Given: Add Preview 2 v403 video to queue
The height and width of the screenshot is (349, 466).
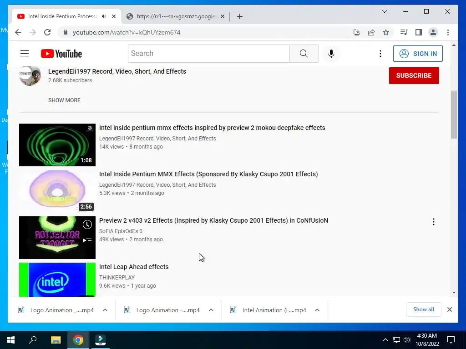Looking at the screenshot, I should click(x=87, y=239).
